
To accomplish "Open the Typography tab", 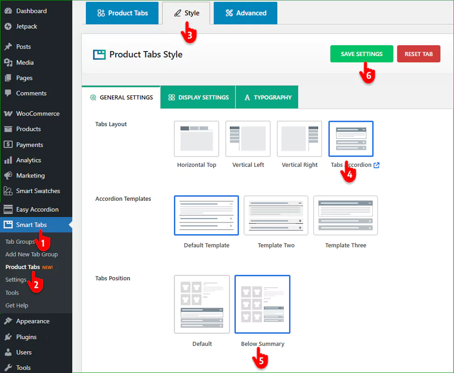I will 267,97.
